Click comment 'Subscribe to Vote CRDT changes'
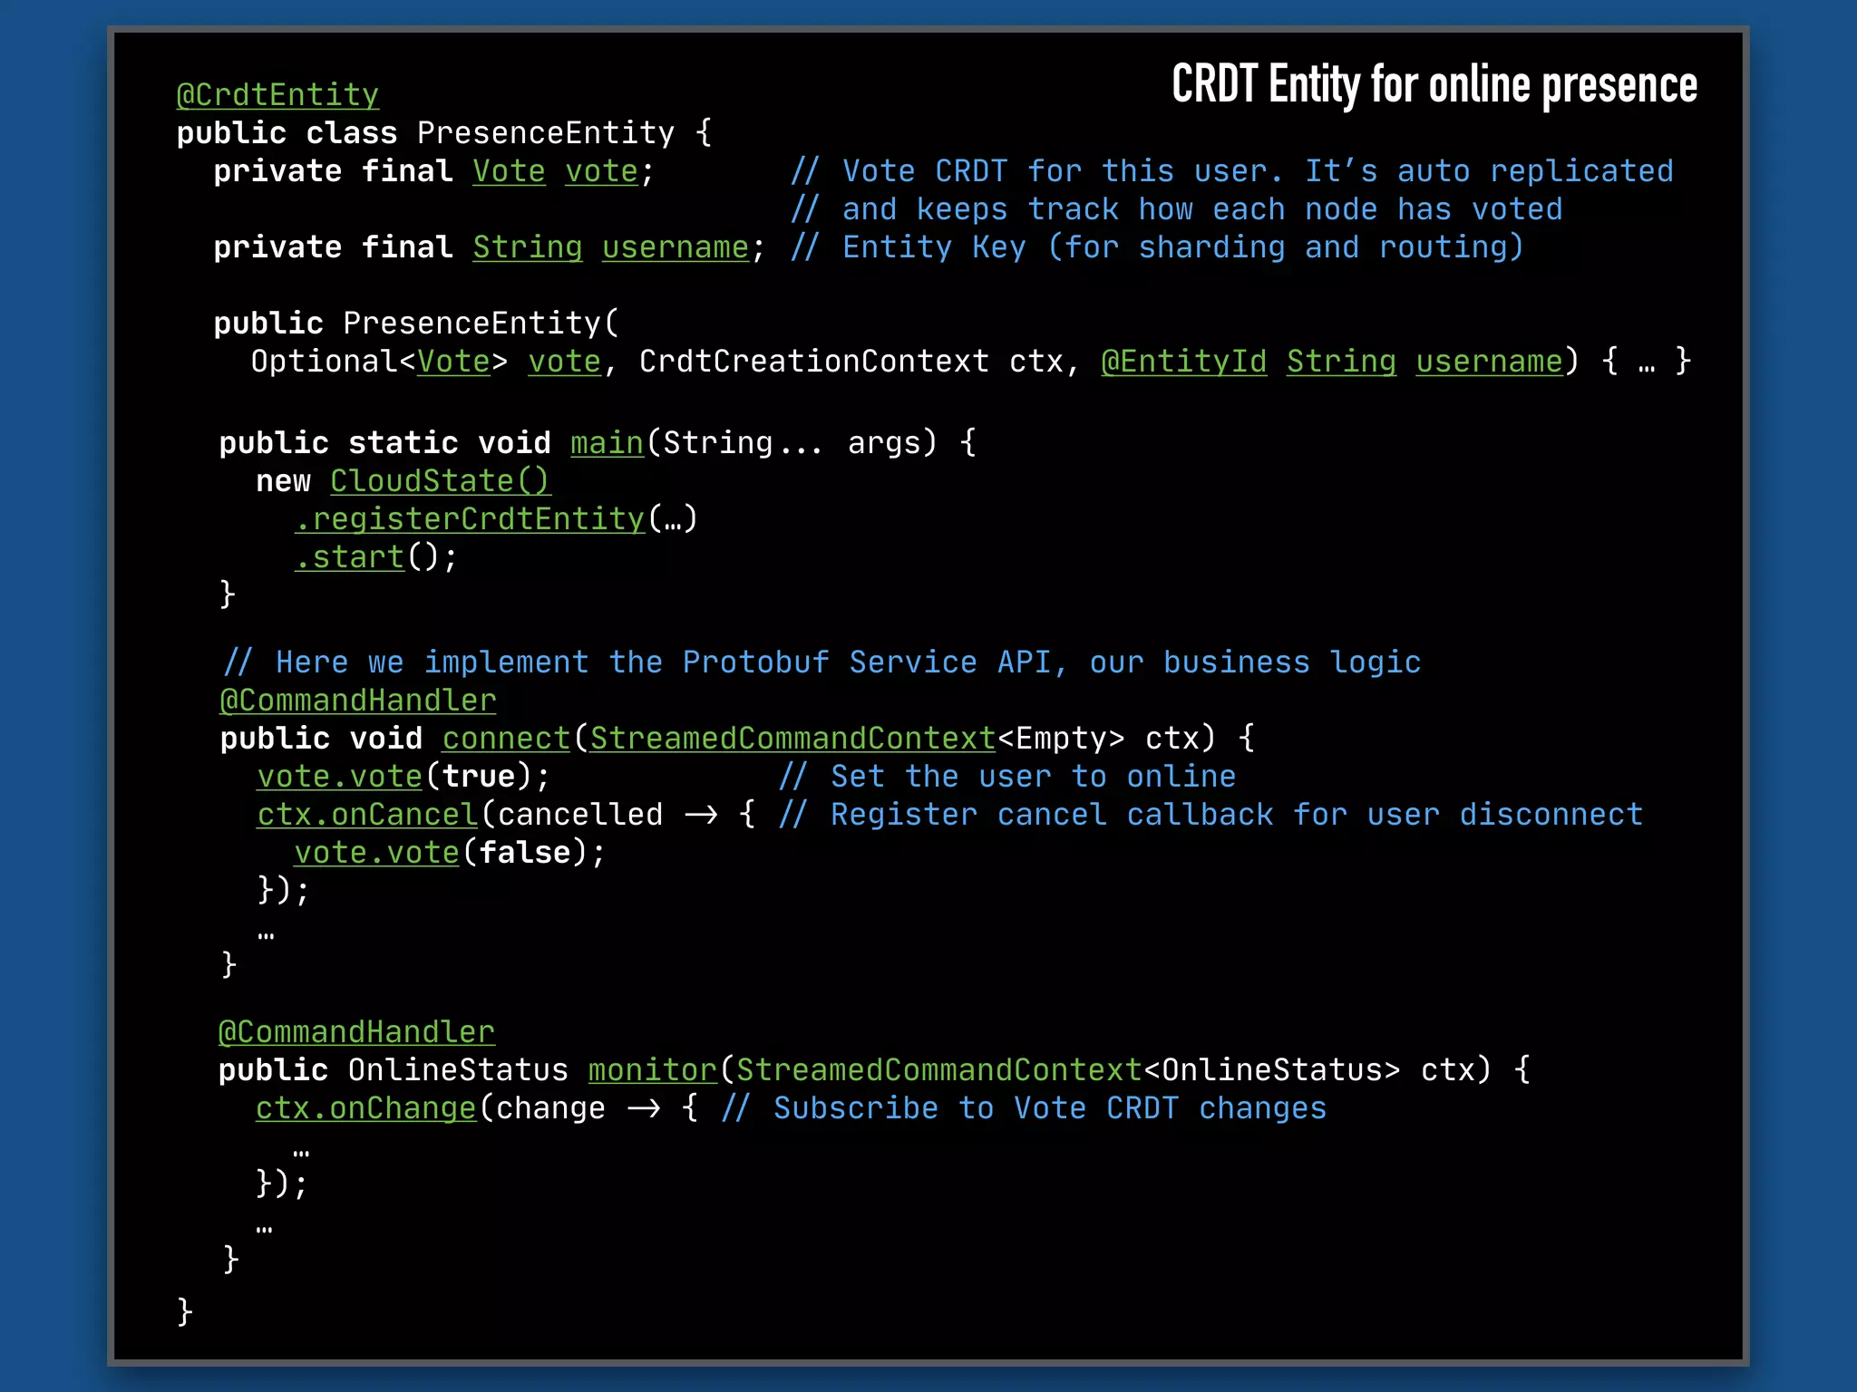The height and width of the screenshot is (1392, 1857). coord(1025,1108)
